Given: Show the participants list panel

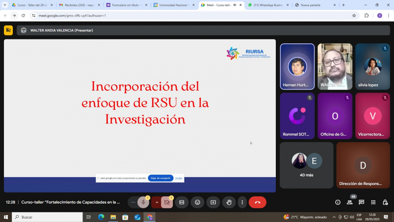Looking at the screenshot, I should (350, 202).
